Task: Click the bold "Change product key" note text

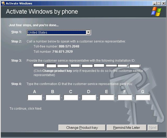Action: (57, 71)
